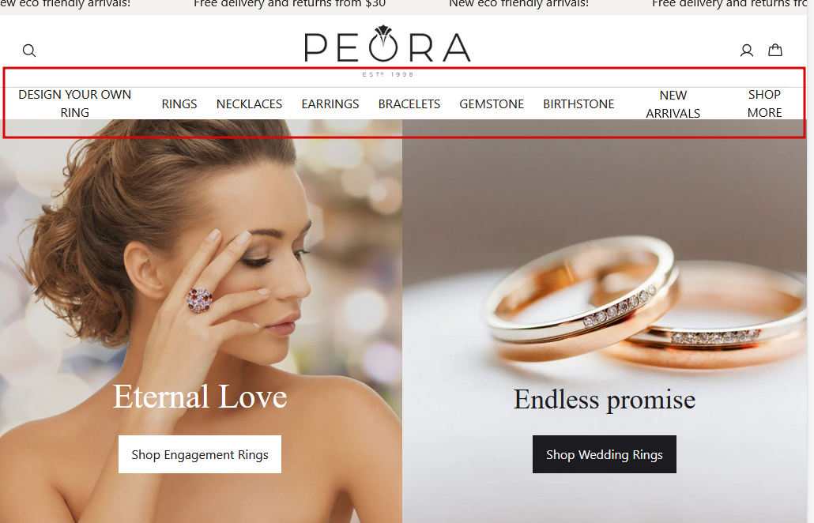
Task: Select Gemstone from the navigation
Action: click(x=492, y=103)
